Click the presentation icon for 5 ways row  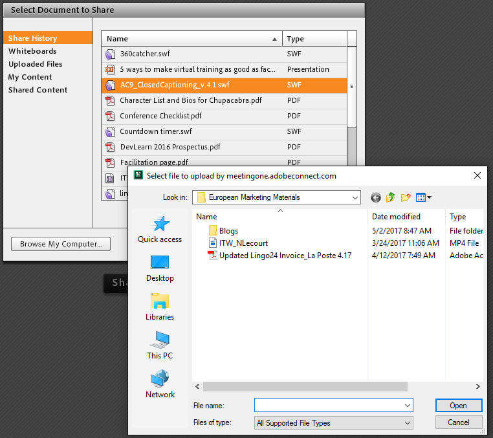(x=110, y=69)
